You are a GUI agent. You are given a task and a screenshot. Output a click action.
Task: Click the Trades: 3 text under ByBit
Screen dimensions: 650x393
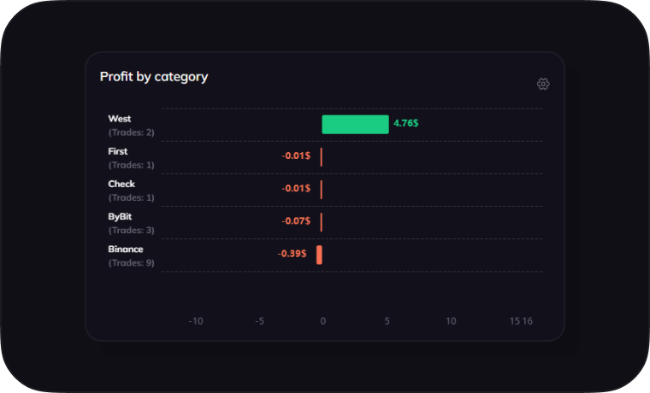pyautogui.click(x=132, y=231)
